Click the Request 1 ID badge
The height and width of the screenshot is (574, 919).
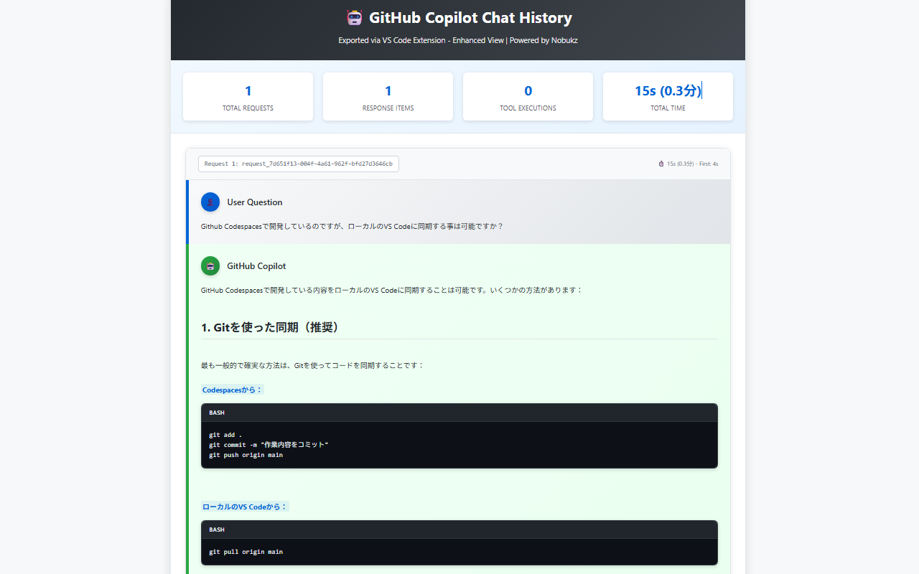(x=299, y=164)
